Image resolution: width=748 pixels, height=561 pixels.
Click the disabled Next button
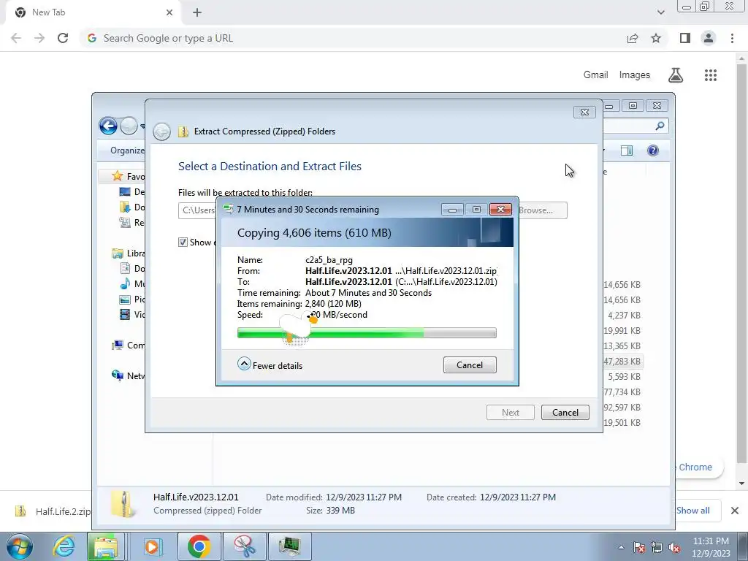pyautogui.click(x=510, y=412)
